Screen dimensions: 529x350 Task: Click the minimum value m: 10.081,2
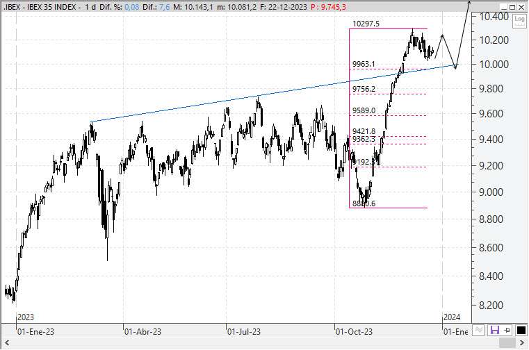coord(236,7)
